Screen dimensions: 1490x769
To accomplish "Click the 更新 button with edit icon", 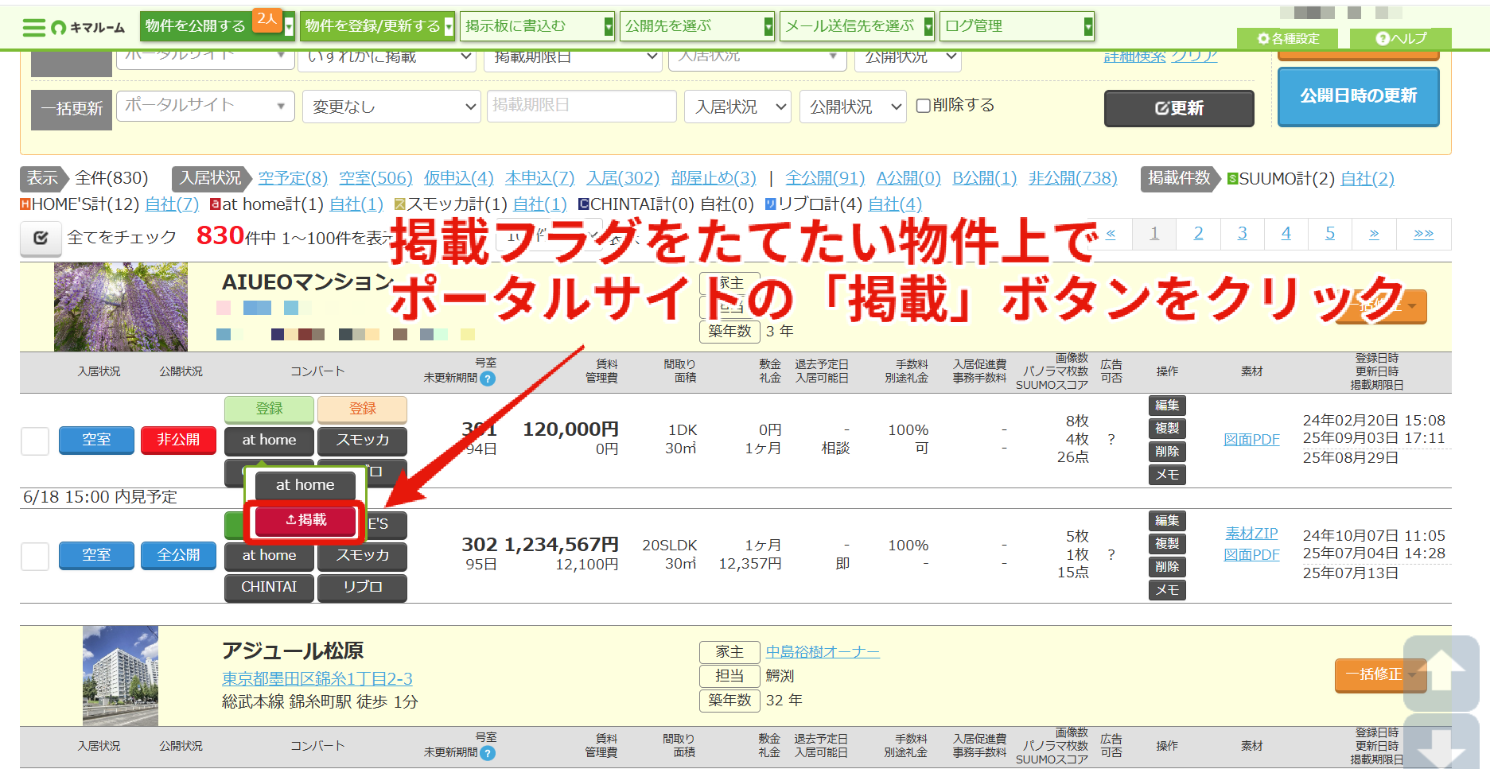I will pyautogui.click(x=1179, y=108).
